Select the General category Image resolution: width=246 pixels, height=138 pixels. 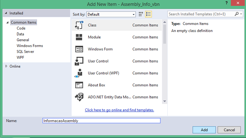(x=23, y=40)
